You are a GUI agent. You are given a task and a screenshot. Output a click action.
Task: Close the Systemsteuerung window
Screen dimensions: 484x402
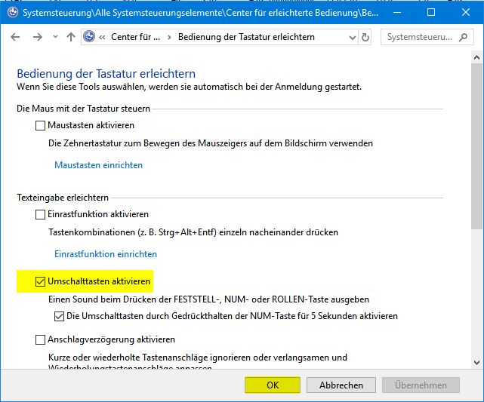465,12
